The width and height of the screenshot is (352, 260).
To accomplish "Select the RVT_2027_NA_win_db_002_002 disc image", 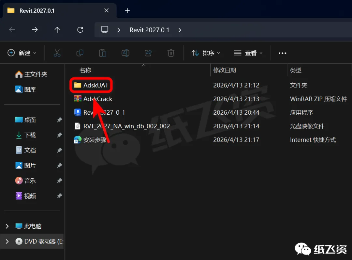I will pos(126,126).
